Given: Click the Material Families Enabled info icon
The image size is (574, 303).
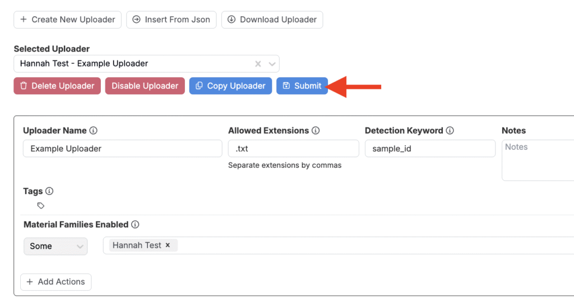Looking at the screenshot, I should 135,225.
